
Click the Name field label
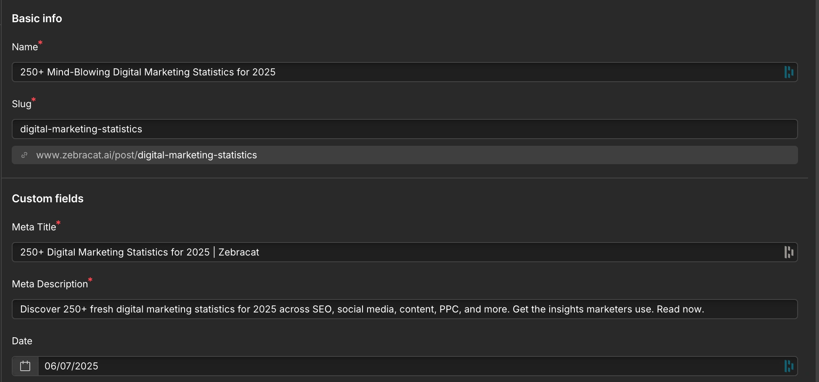coord(25,47)
